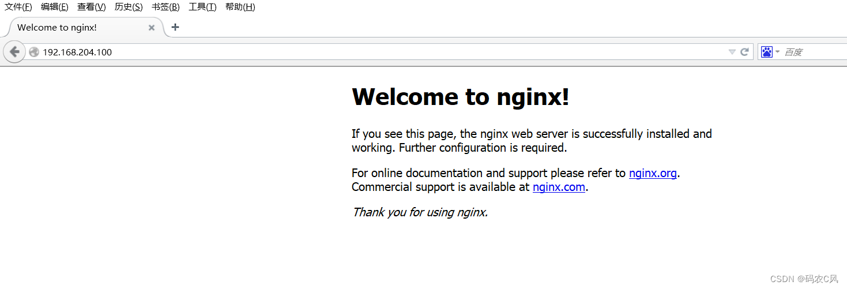
Task: Click the globe site identity icon
Action: click(x=34, y=52)
